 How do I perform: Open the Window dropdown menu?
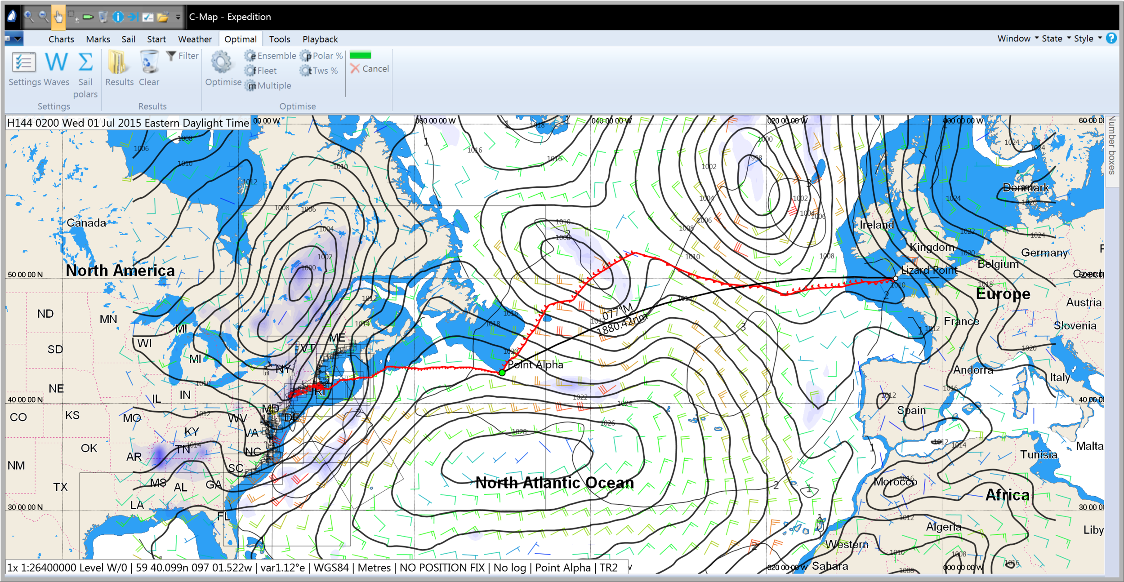coord(1018,39)
